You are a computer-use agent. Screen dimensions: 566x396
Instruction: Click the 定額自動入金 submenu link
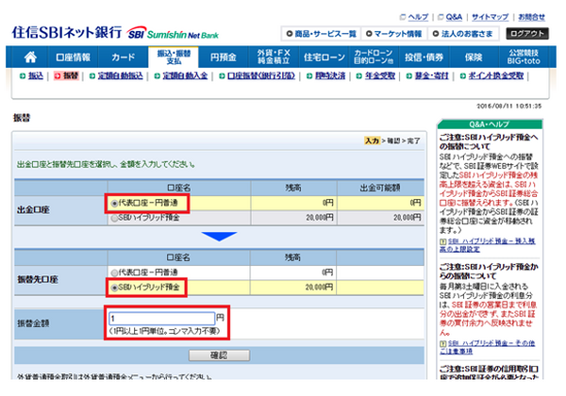click(185, 75)
